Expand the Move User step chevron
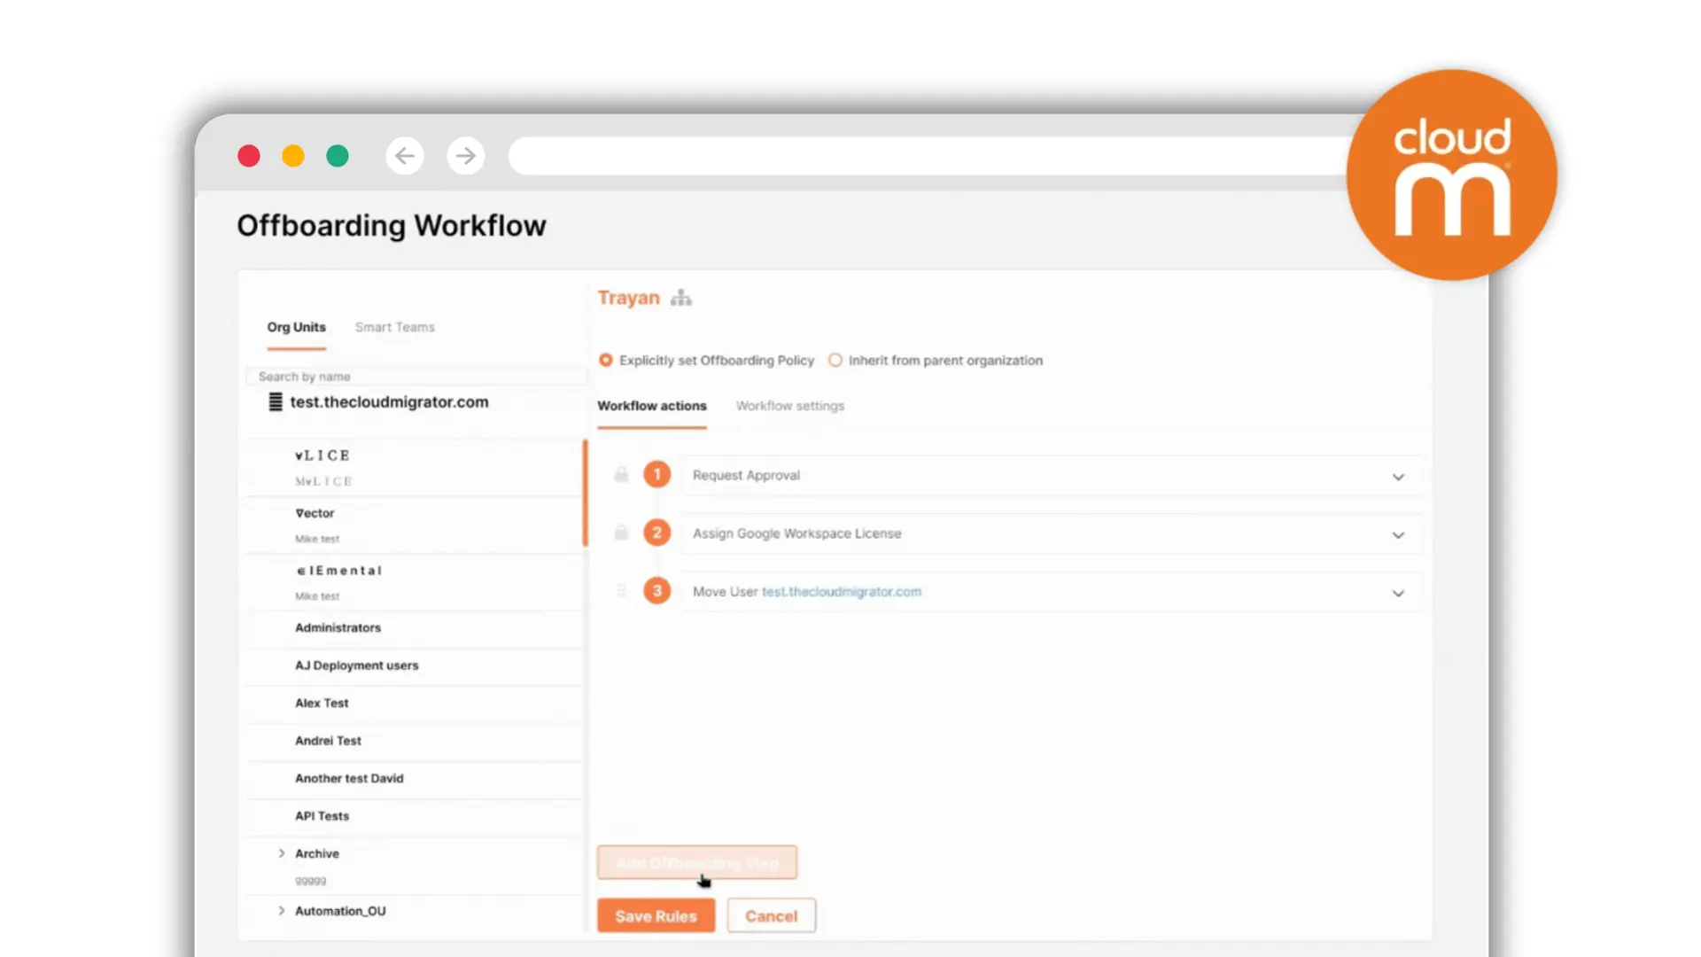 [1398, 594]
